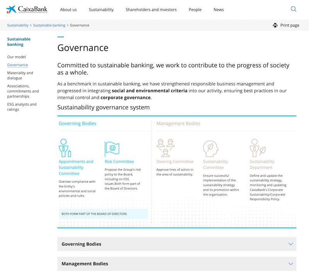Open the Sustainability top menu
The image size is (309, 276).
click(101, 10)
